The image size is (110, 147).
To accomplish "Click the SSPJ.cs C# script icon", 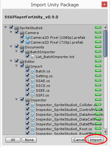I will 33,95.
